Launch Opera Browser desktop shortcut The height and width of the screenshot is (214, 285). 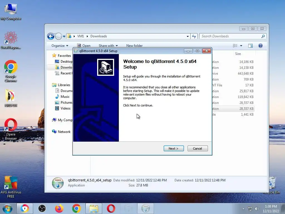click(11, 129)
